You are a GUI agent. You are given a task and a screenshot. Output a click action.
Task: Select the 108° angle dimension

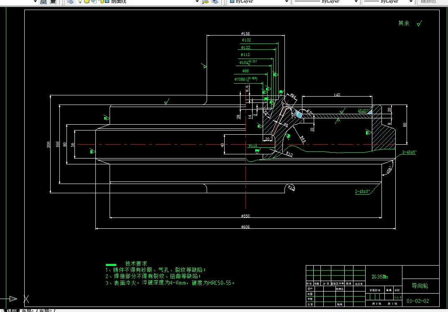pyautogui.click(x=389, y=170)
